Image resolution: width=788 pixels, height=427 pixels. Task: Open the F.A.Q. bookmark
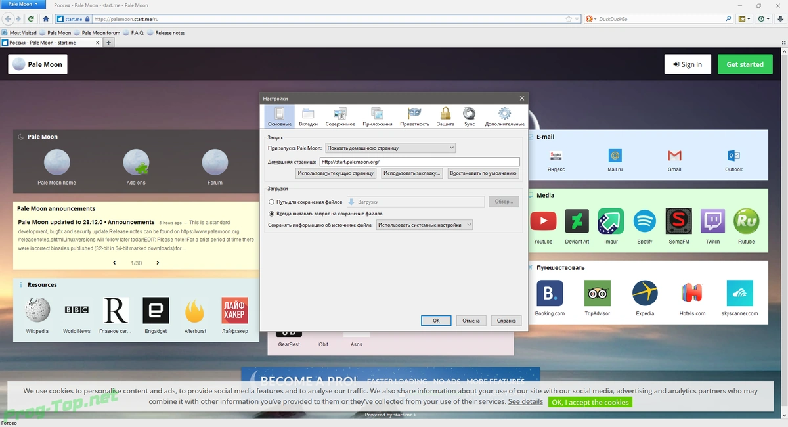pos(133,32)
